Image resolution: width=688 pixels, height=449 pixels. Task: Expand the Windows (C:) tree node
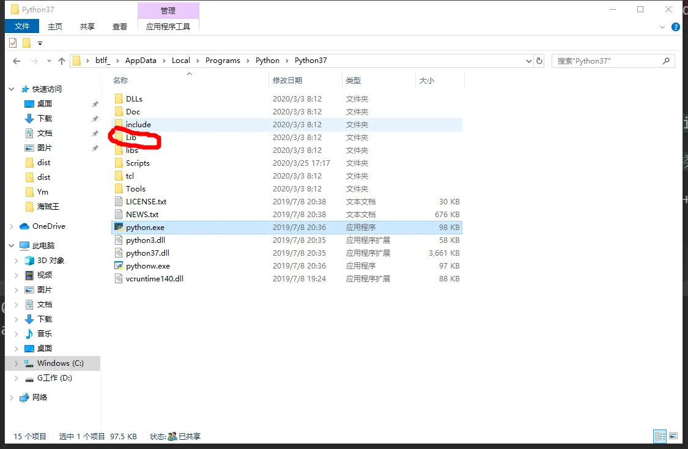(17, 363)
